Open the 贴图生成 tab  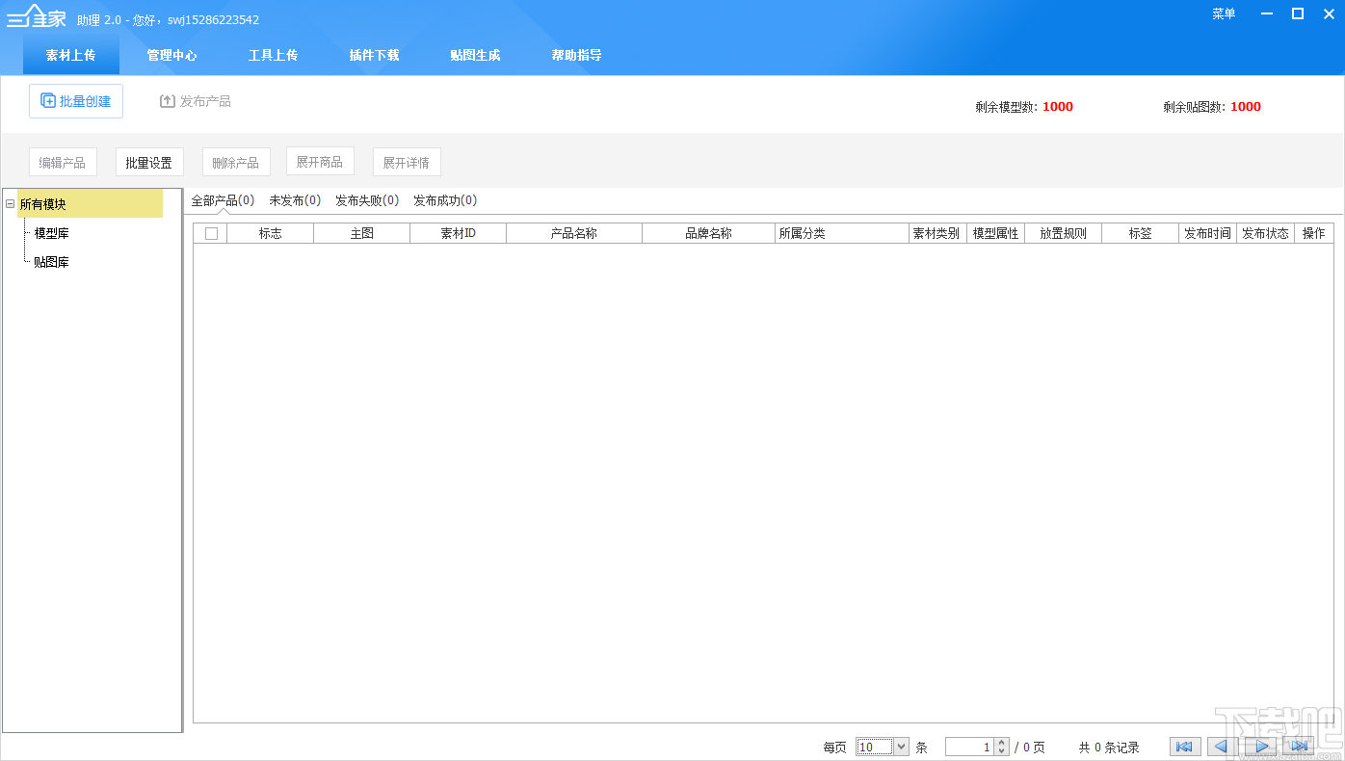coord(475,55)
